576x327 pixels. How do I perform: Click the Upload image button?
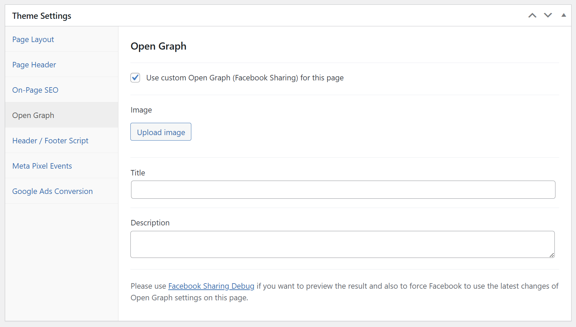(161, 132)
